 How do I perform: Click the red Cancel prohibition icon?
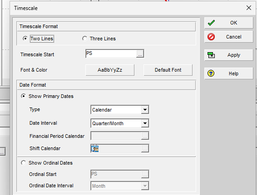[x=211, y=37]
